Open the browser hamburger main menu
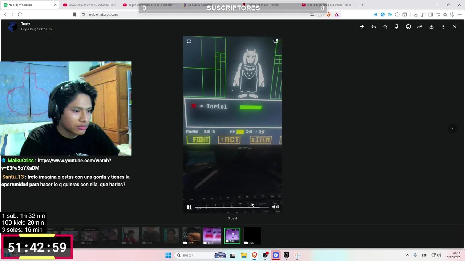This screenshot has height=261, width=465. click(460, 14)
